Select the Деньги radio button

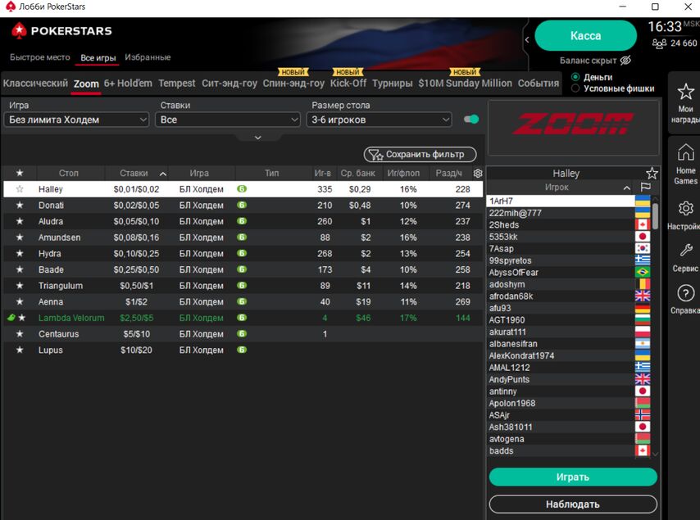pyautogui.click(x=575, y=77)
